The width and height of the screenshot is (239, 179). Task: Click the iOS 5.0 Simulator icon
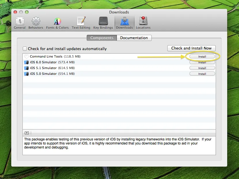pyautogui.click(x=26, y=74)
